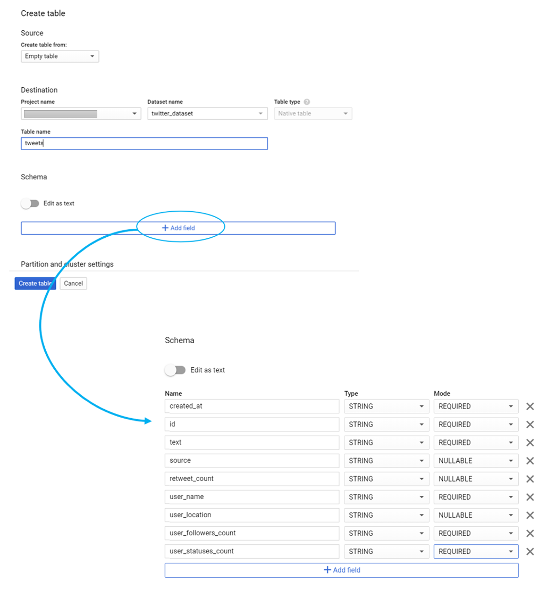Enable Edit as text in lower Schema
Image resolution: width=556 pixels, height=589 pixels.
(175, 370)
